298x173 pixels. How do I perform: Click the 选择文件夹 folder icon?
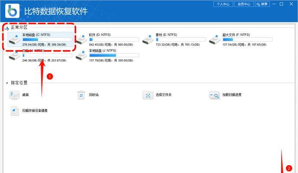pos(148,95)
